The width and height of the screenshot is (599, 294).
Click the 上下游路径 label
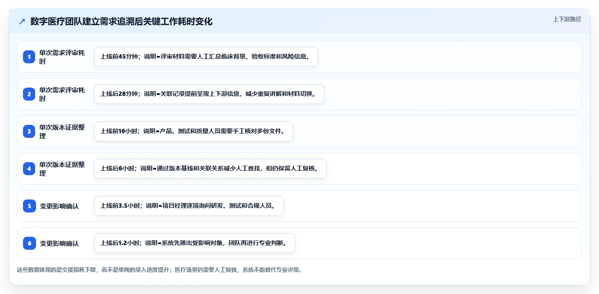click(567, 19)
